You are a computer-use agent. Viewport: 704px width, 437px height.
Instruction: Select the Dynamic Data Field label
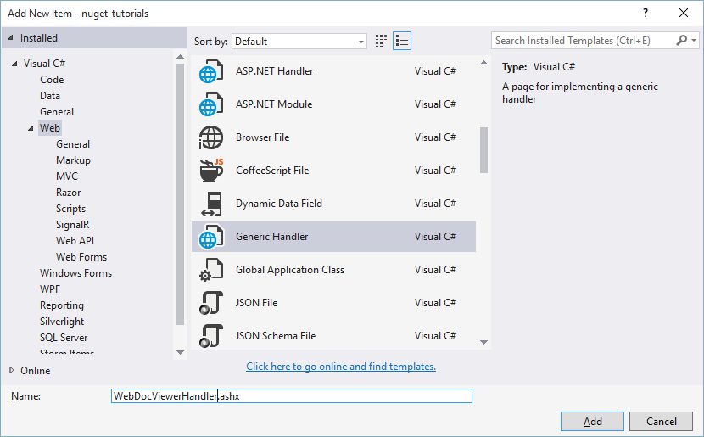(279, 204)
